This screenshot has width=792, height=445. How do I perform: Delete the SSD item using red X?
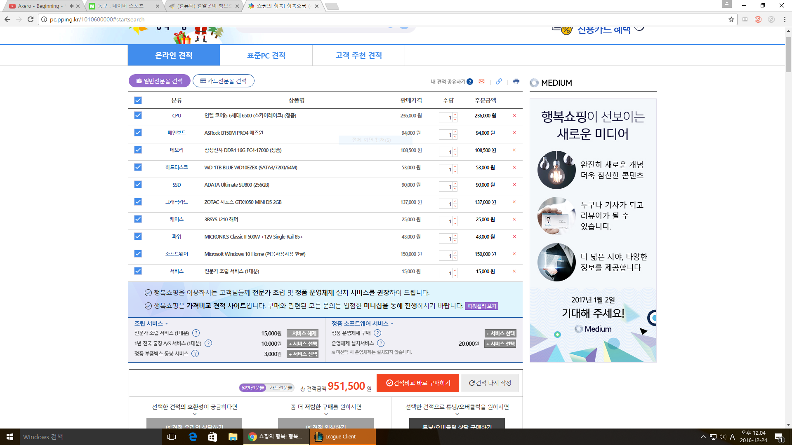click(514, 185)
